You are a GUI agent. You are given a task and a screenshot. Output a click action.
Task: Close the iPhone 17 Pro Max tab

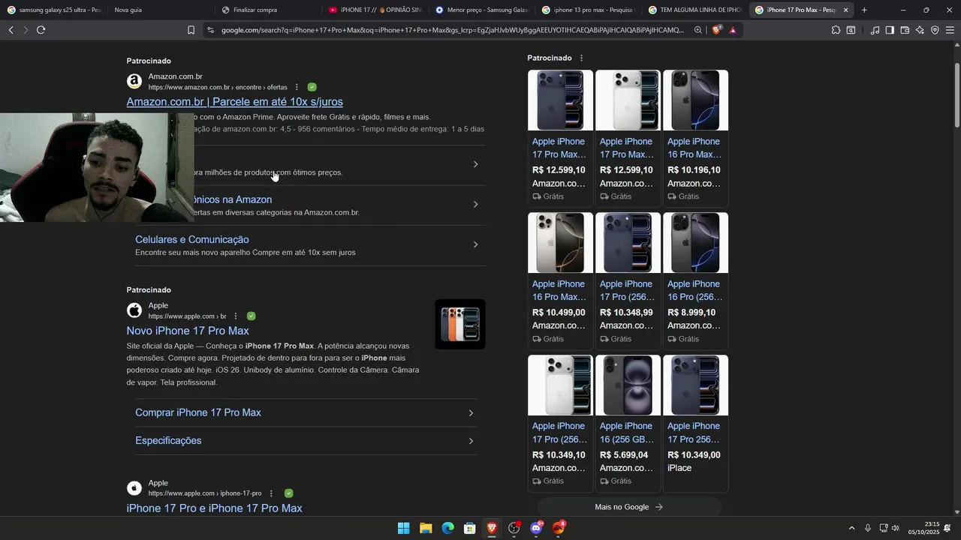click(x=846, y=10)
